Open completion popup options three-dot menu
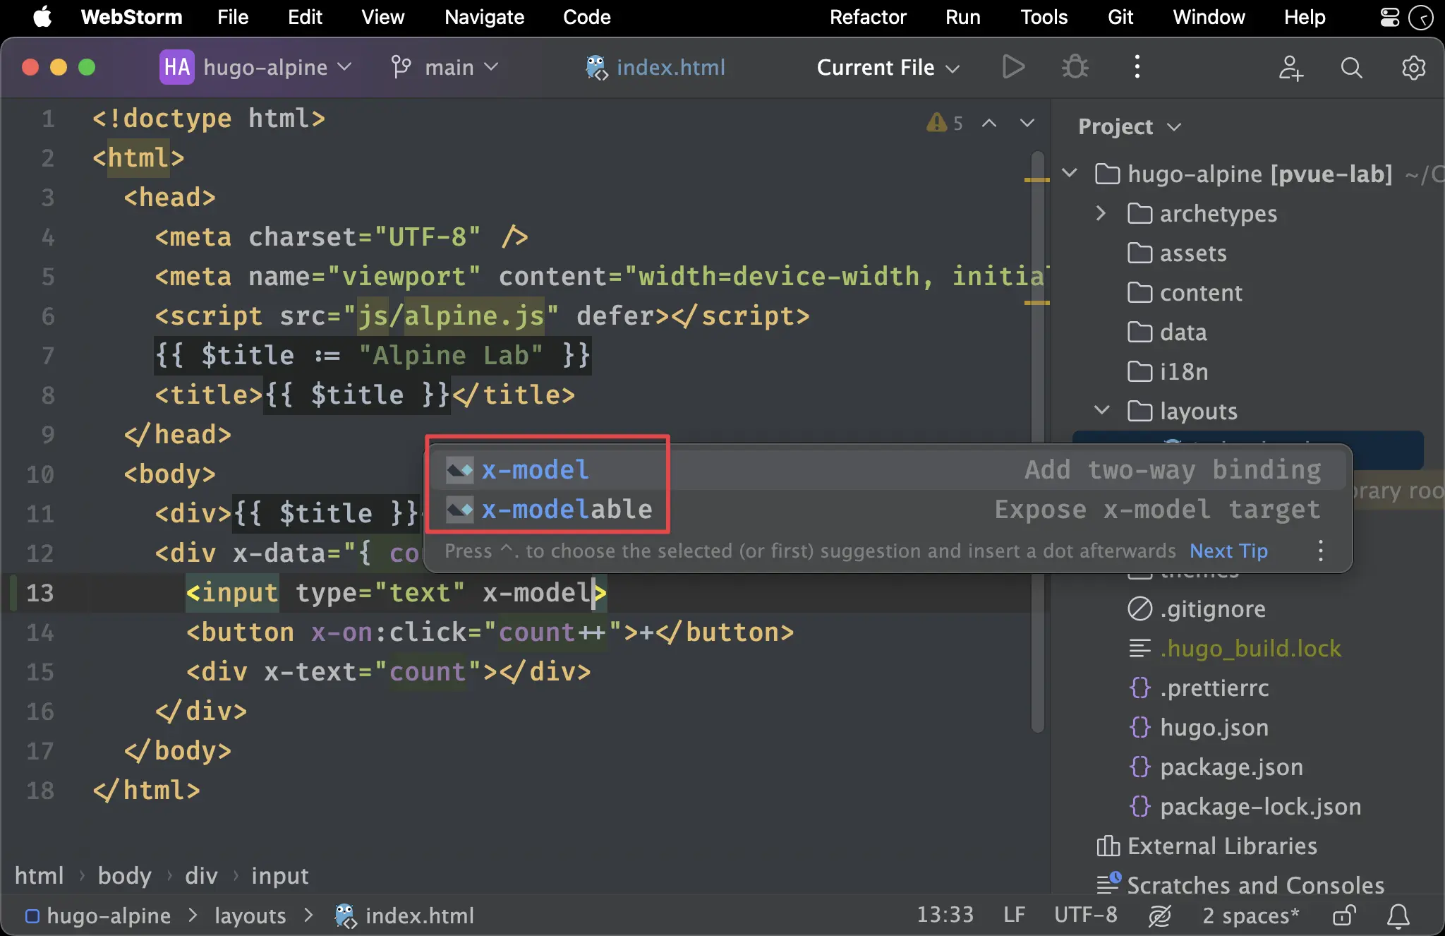The image size is (1445, 936). point(1320,551)
